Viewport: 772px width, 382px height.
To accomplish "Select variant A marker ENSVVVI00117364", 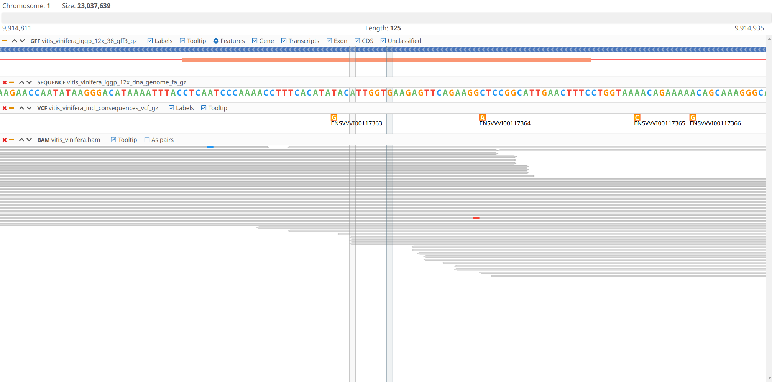I will (x=482, y=117).
